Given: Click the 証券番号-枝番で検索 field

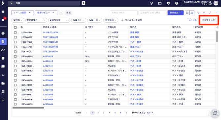Looking at the screenshot, I should [152, 12].
